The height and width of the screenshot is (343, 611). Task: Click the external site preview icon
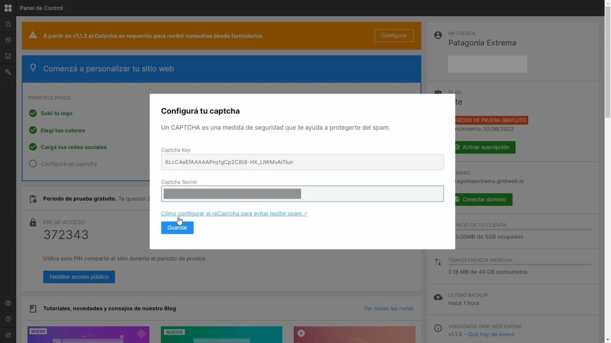pyautogui.click(x=8, y=335)
